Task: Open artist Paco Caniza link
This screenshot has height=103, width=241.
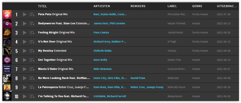Action: tap(101, 33)
